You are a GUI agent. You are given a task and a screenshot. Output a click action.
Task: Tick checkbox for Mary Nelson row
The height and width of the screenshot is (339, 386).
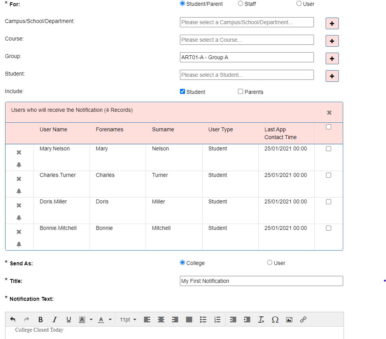[x=328, y=149]
